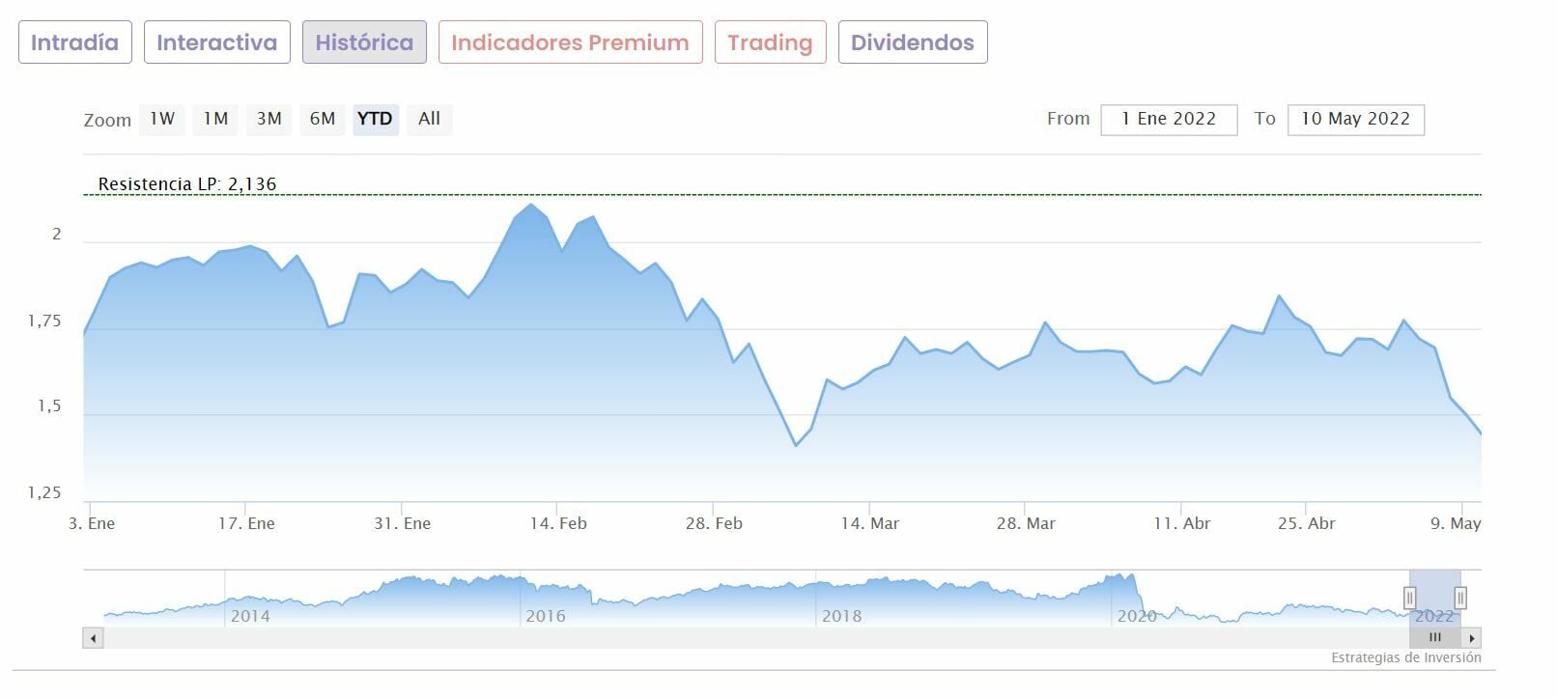Set zoom range to 1M
The height and width of the screenshot is (698, 1557).
point(215,119)
